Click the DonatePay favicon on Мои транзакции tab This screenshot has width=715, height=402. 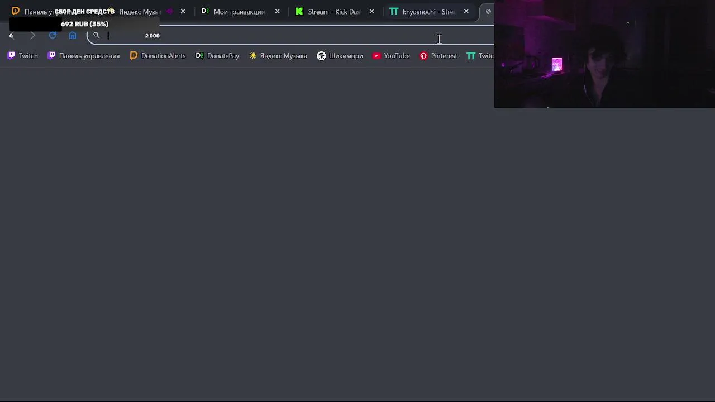(x=205, y=12)
